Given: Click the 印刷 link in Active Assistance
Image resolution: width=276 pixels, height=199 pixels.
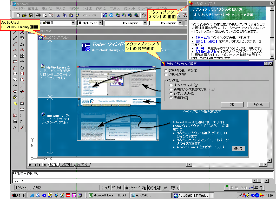Looking at the screenshot, I should (201, 48).
